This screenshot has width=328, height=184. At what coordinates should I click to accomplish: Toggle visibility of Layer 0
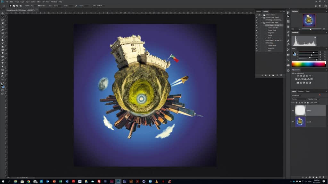click(293, 122)
